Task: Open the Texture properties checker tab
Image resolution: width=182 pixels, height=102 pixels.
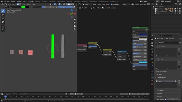Action: (x=152, y=84)
